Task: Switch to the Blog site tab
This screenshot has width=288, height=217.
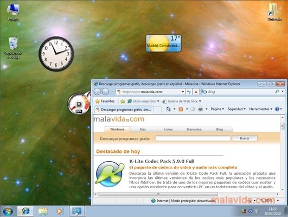Action: (x=220, y=129)
